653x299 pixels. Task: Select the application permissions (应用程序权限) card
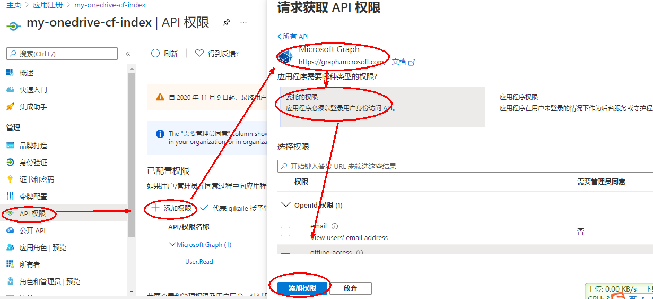click(x=573, y=107)
